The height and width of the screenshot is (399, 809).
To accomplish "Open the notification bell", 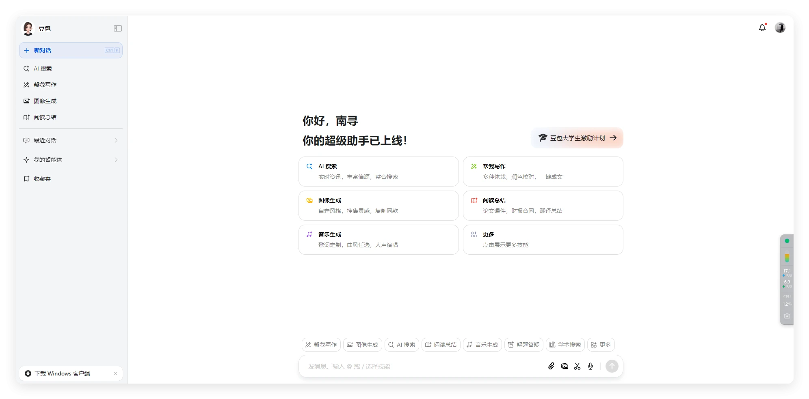I will 762,28.
